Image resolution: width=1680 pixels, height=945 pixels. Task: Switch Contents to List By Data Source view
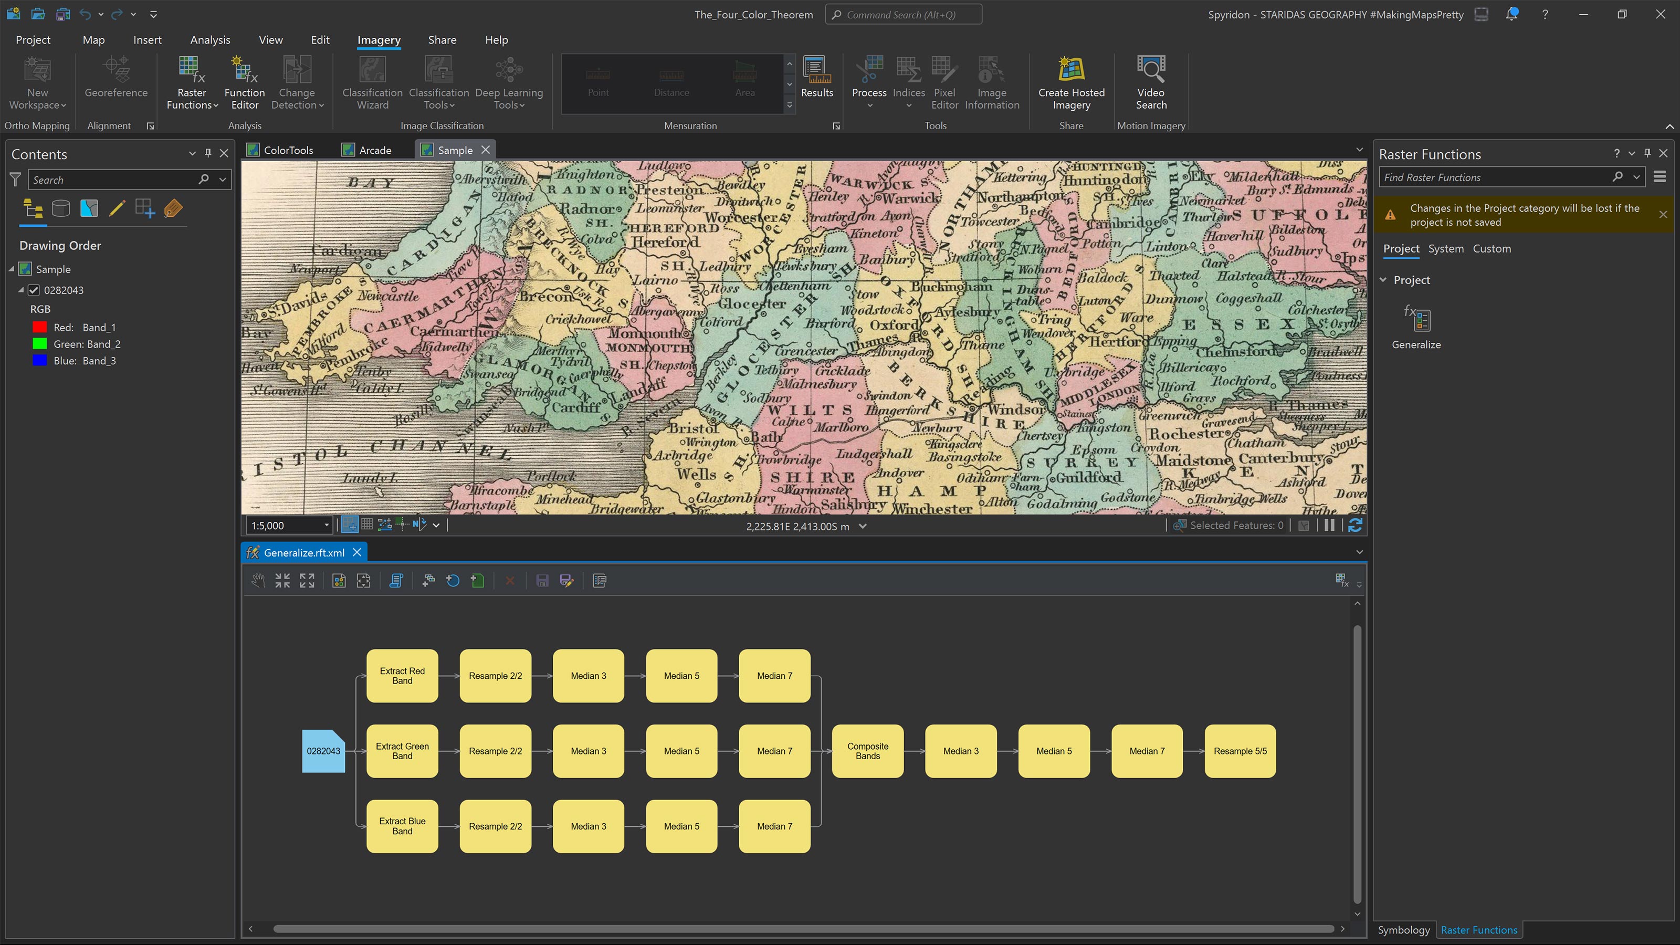[x=61, y=209]
